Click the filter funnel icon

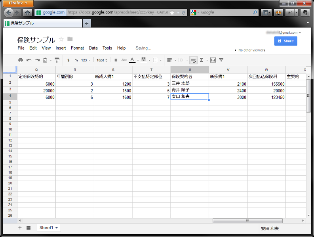point(221,60)
